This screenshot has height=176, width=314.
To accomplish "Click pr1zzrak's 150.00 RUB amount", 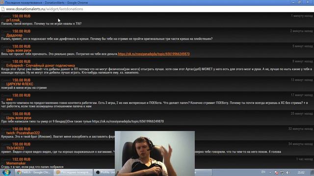I will tap(22, 16).
